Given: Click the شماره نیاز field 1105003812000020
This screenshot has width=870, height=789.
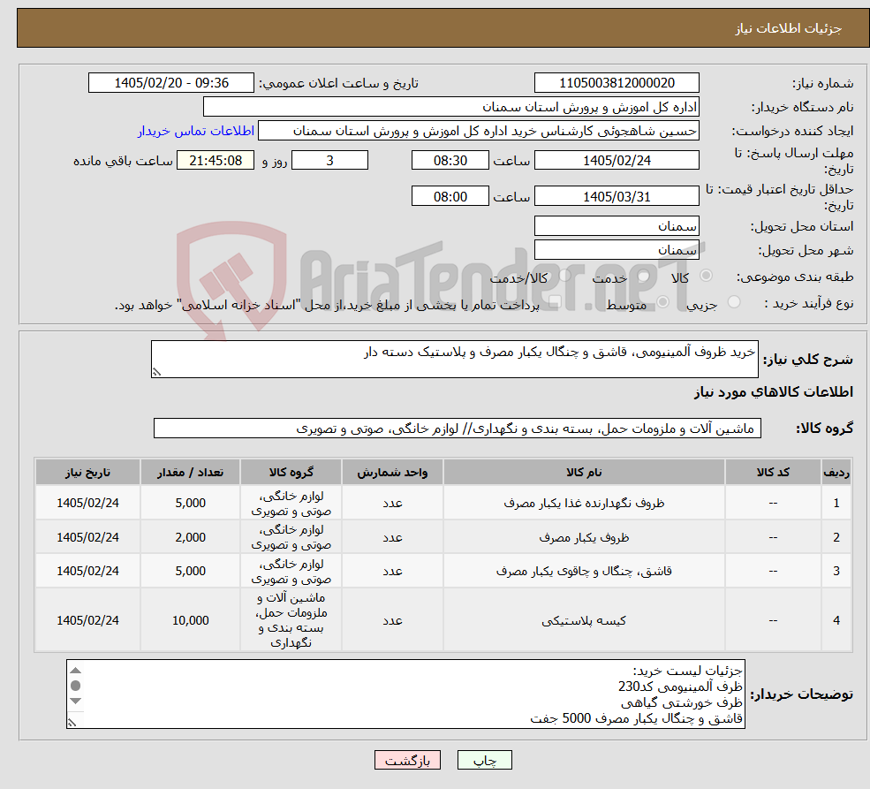Looking at the screenshot, I should [x=617, y=83].
